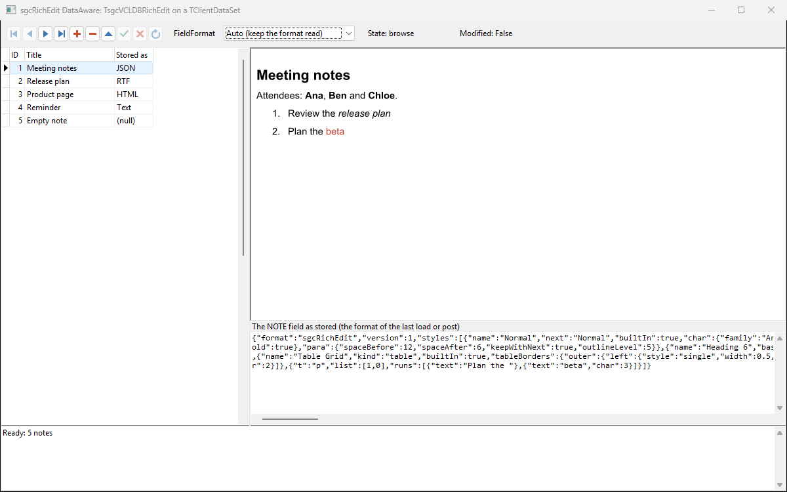Click up arrow of status log scrollbar
Image resolution: width=787 pixels, height=492 pixels.
tap(780, 433)
